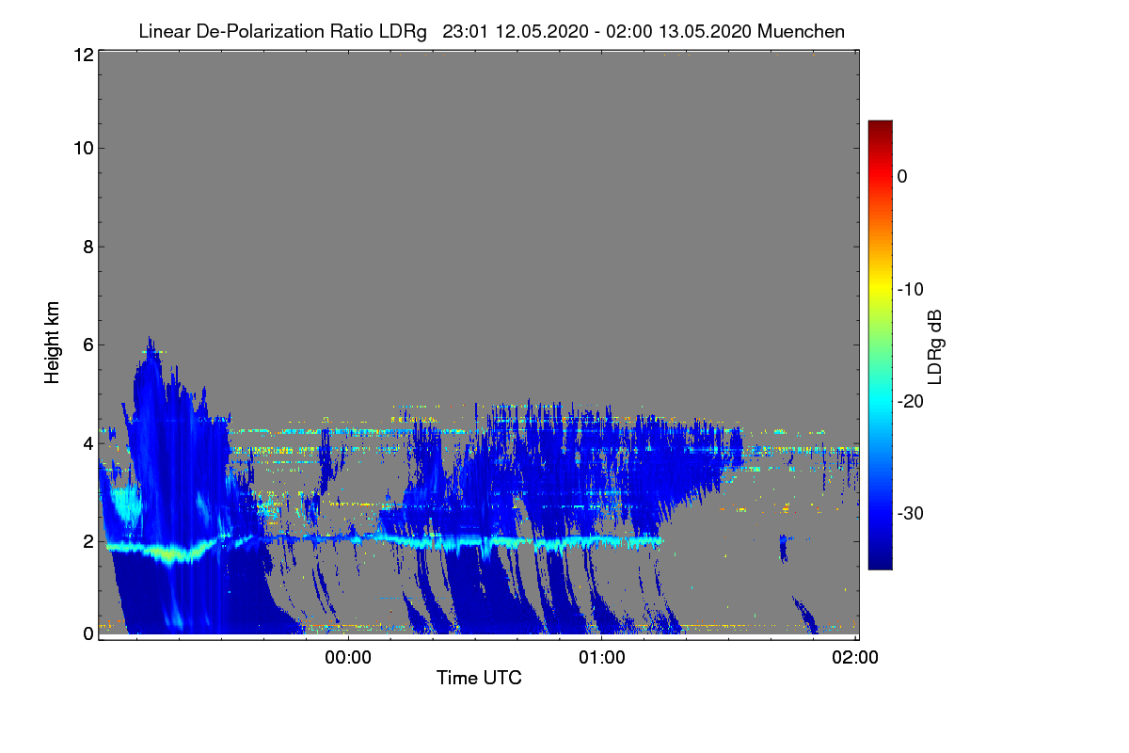The image size is (1129, 753).
Task: Click the '02:00' time tick label
Action: (x=855, y=658)
